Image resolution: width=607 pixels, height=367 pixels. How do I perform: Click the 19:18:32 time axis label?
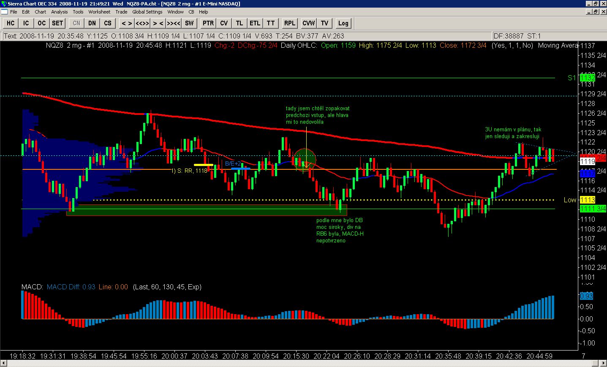click(23, 356)
